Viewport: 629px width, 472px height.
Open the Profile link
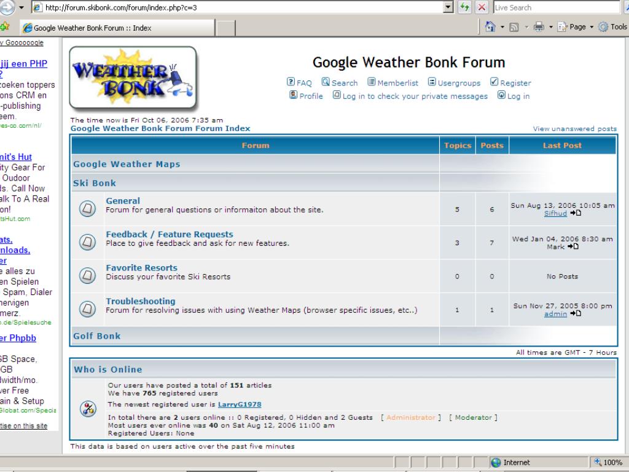pyautogui.click(x=311, y=96)
